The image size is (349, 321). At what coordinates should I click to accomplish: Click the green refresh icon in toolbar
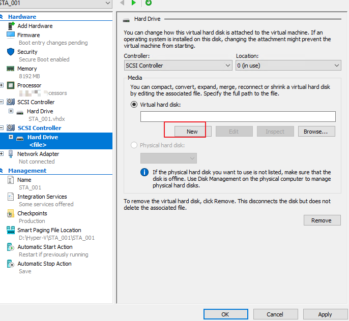[149, 3]
